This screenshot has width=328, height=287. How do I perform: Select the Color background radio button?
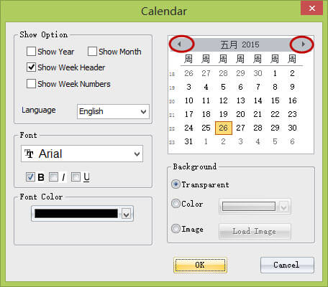[176, 204]
